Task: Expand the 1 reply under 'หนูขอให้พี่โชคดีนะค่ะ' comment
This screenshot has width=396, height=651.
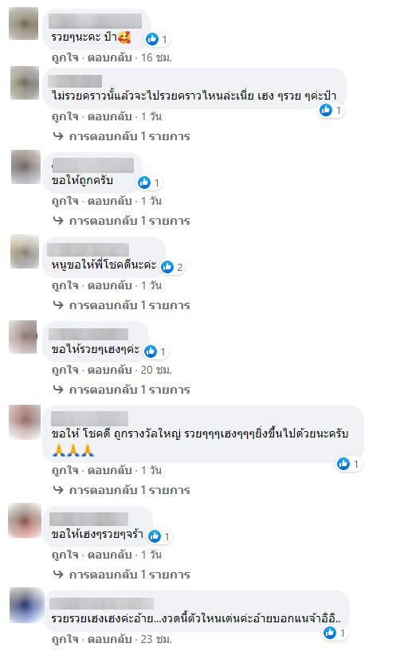Action: coord(121,305)
